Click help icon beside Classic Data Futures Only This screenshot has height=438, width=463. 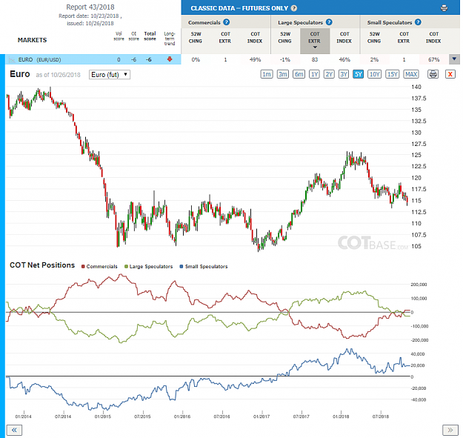click(x=294, y=8)
